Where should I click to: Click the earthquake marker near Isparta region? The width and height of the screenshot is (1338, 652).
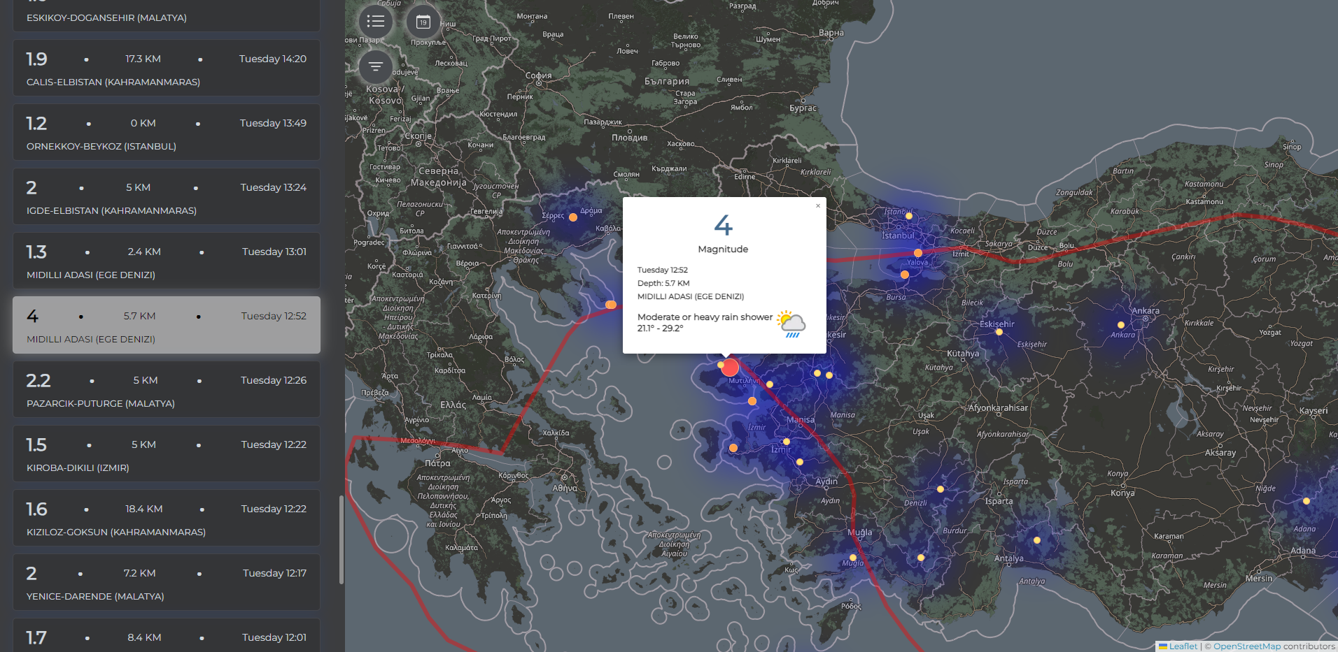(1037, 540)
